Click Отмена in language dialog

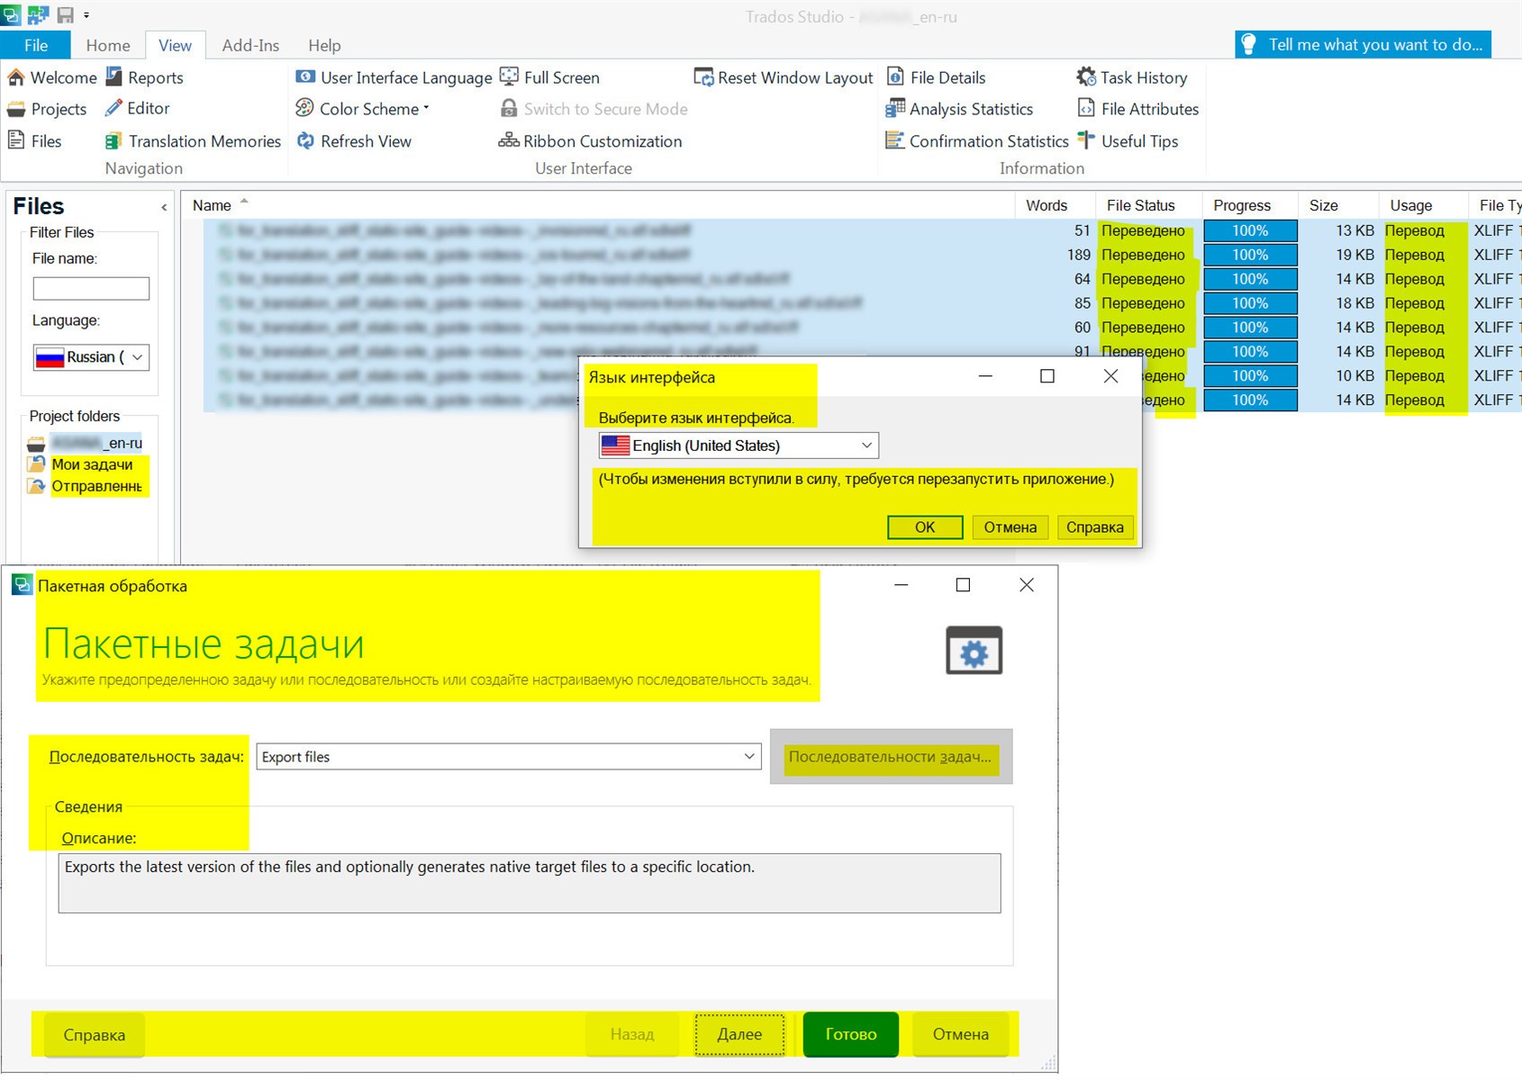point(1010,527)
